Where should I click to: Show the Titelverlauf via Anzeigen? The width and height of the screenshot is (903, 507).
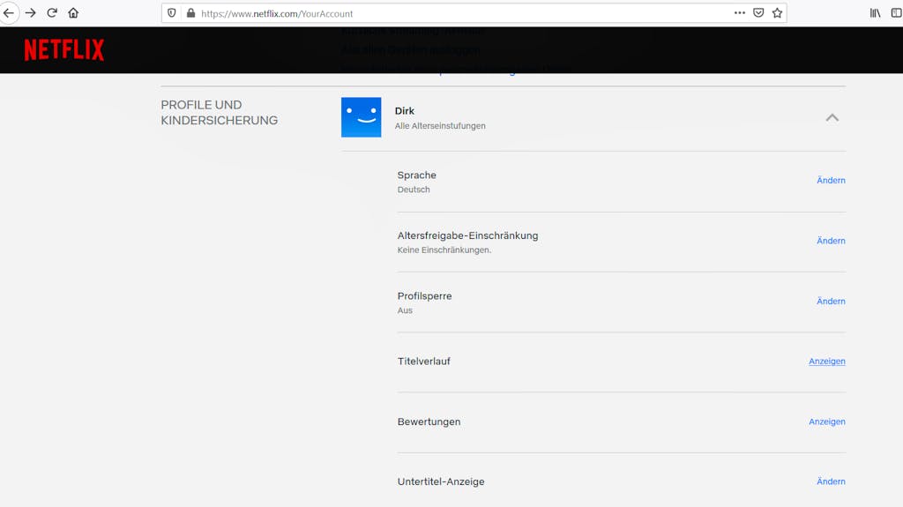(x=826, y=362)
